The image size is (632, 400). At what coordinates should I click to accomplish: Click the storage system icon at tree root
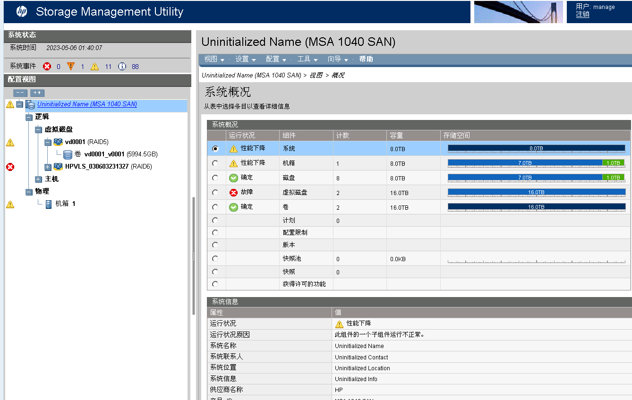pos(30,104)
